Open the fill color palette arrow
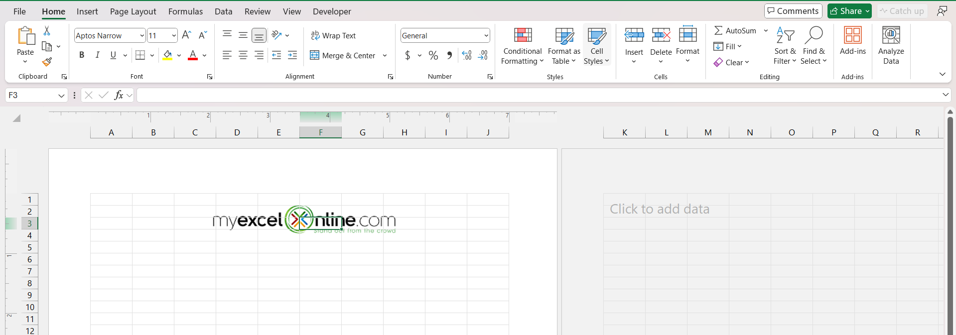This screenshot has width=956, height=335. [x=179, y=55]
